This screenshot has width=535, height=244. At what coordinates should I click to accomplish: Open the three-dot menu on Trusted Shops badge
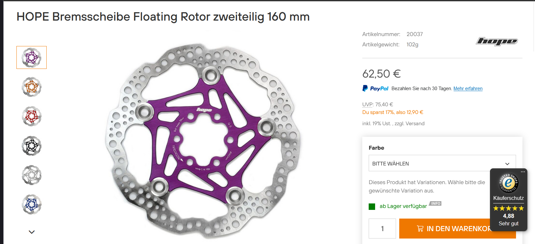tap(523, 172)
